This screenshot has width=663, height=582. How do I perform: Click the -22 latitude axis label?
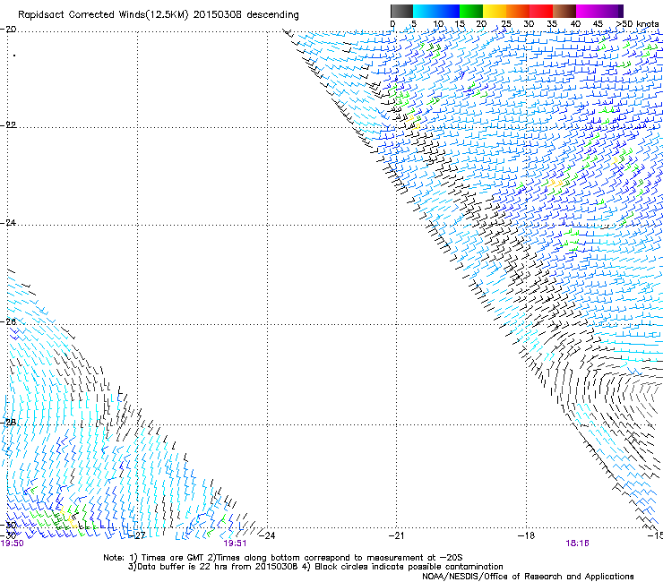pos(8,125)
